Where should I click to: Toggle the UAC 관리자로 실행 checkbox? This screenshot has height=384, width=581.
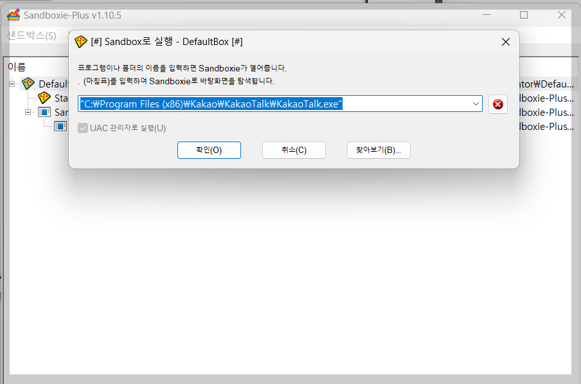(83, 128)
